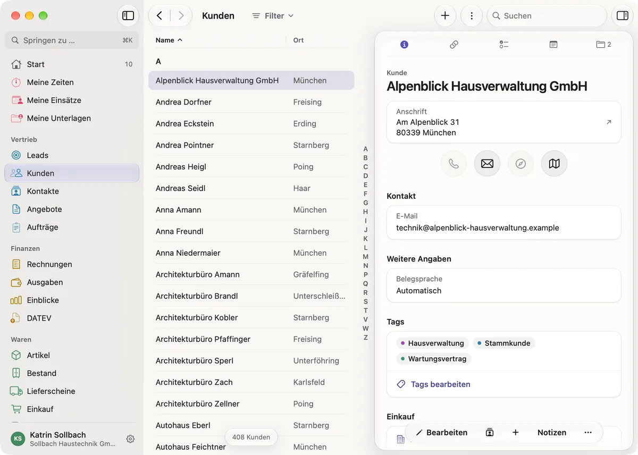Open the links tab with chain icon

click(454, 45)
